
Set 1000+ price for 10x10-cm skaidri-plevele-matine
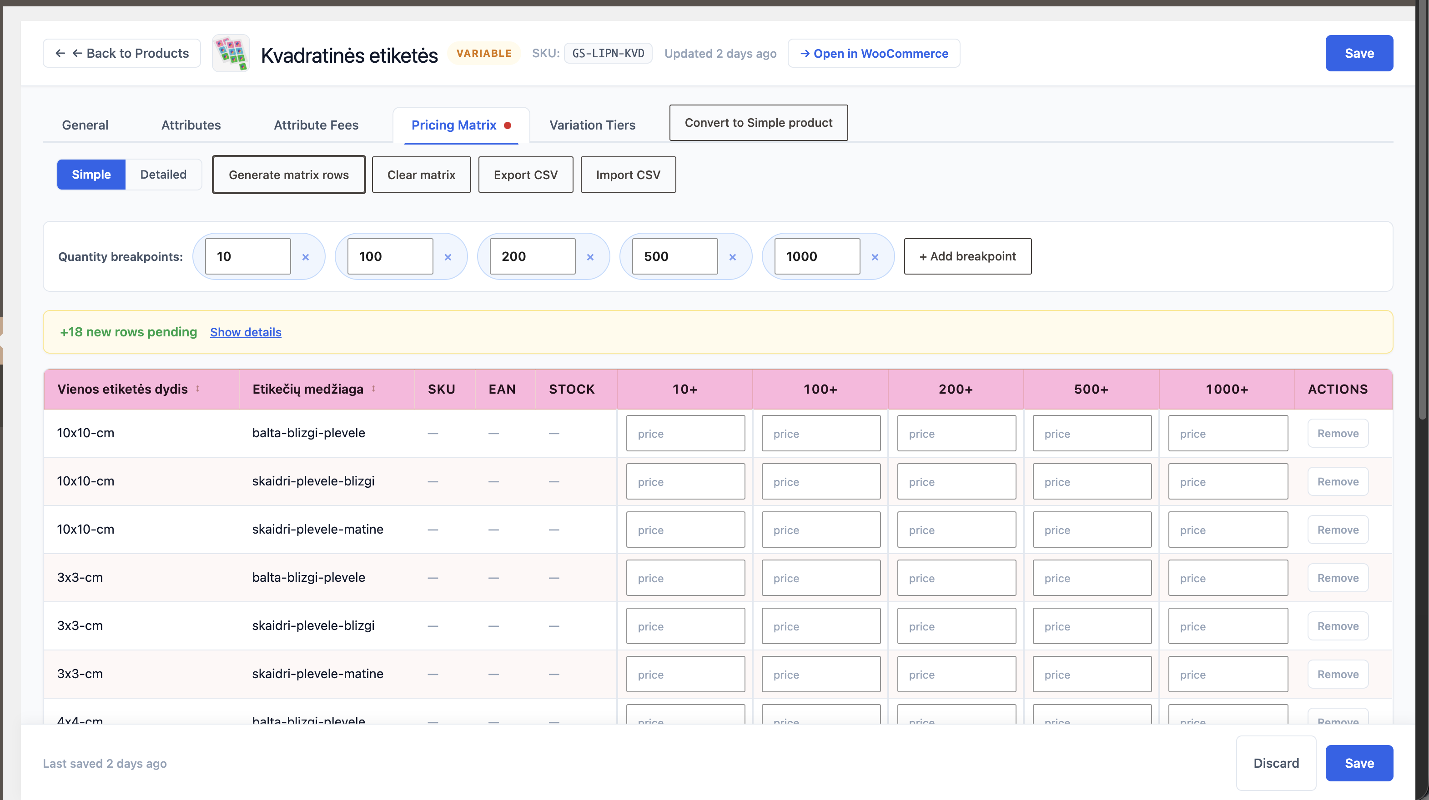click(1228, 530)
